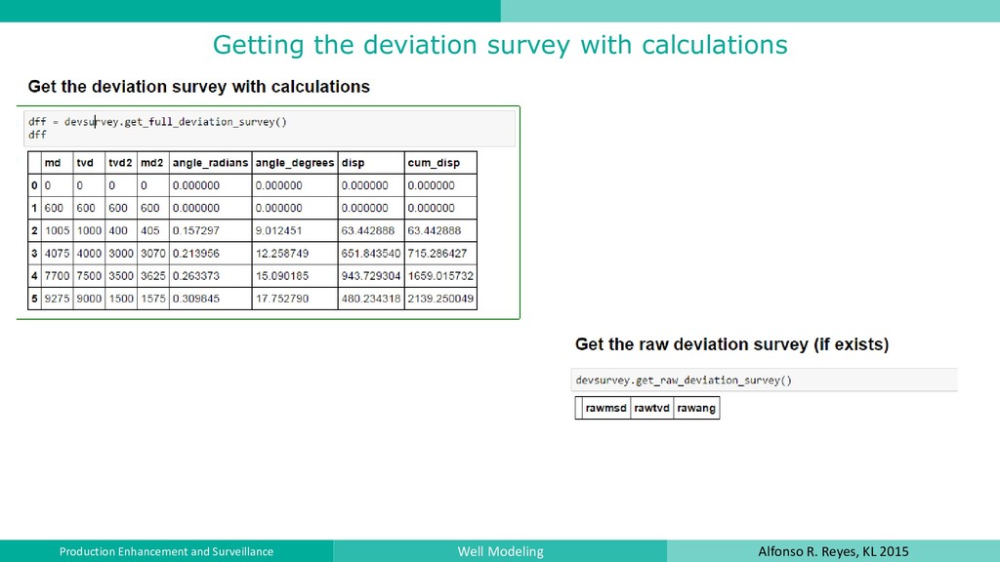
Task: Select the md value 1005
Action: click(x=57, y=230)
